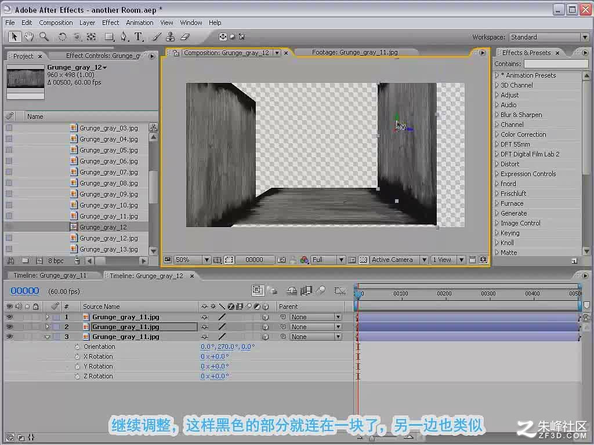Screen dimensions: 594x445
Task: Toggle 3D layer switch for layer 1
Action: tap(266, 317)
